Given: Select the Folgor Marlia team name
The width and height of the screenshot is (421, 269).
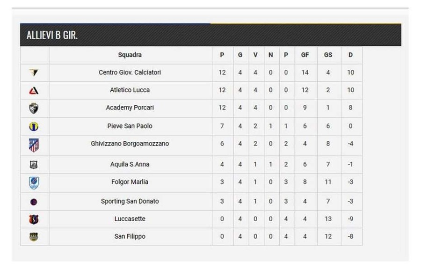Looking at the screenshot, I should point(130,182).
